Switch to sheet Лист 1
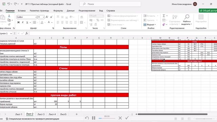Screen dimensions: 217x122 pyautogui.click(x=19, y=114)
